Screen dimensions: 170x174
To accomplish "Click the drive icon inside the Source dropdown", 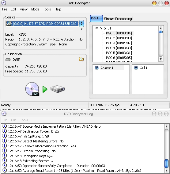I will 9,24.
